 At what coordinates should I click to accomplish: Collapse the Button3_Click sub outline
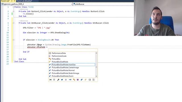tap(13, 11)
